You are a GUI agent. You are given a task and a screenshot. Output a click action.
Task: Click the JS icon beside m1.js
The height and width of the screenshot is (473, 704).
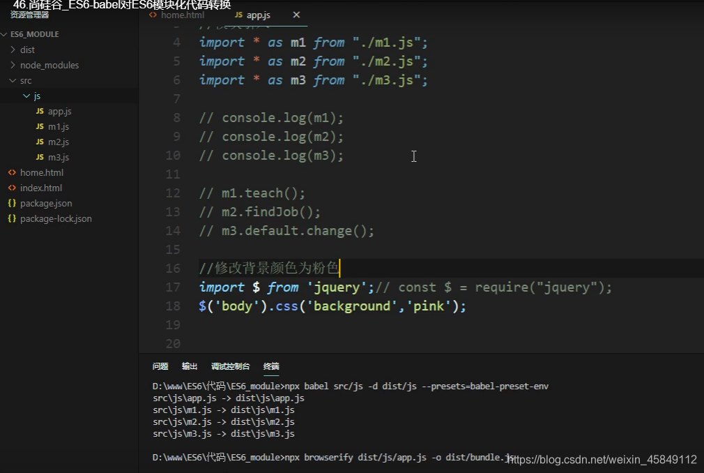click(x=40, y=126)
